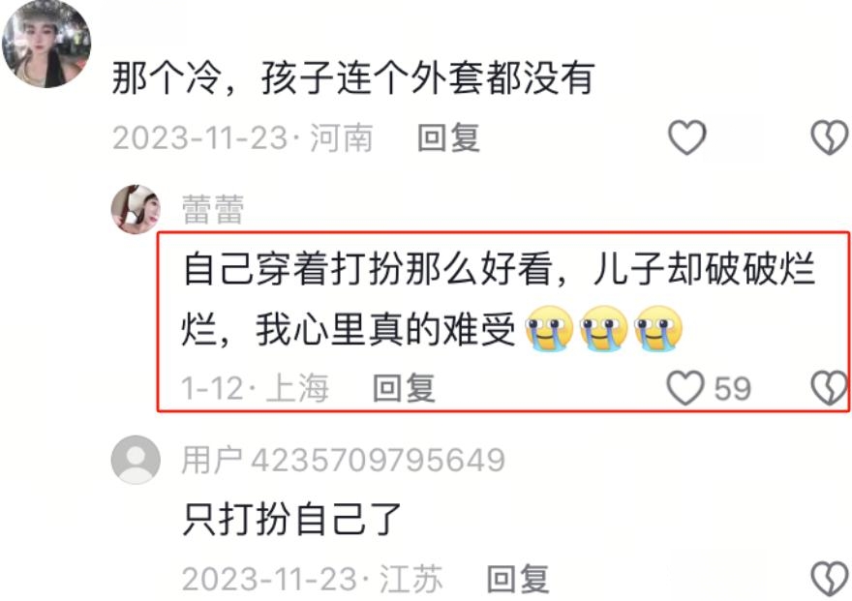Reply to the Jiangsu comment
The image size is (852, 601).
pos(517,579)
